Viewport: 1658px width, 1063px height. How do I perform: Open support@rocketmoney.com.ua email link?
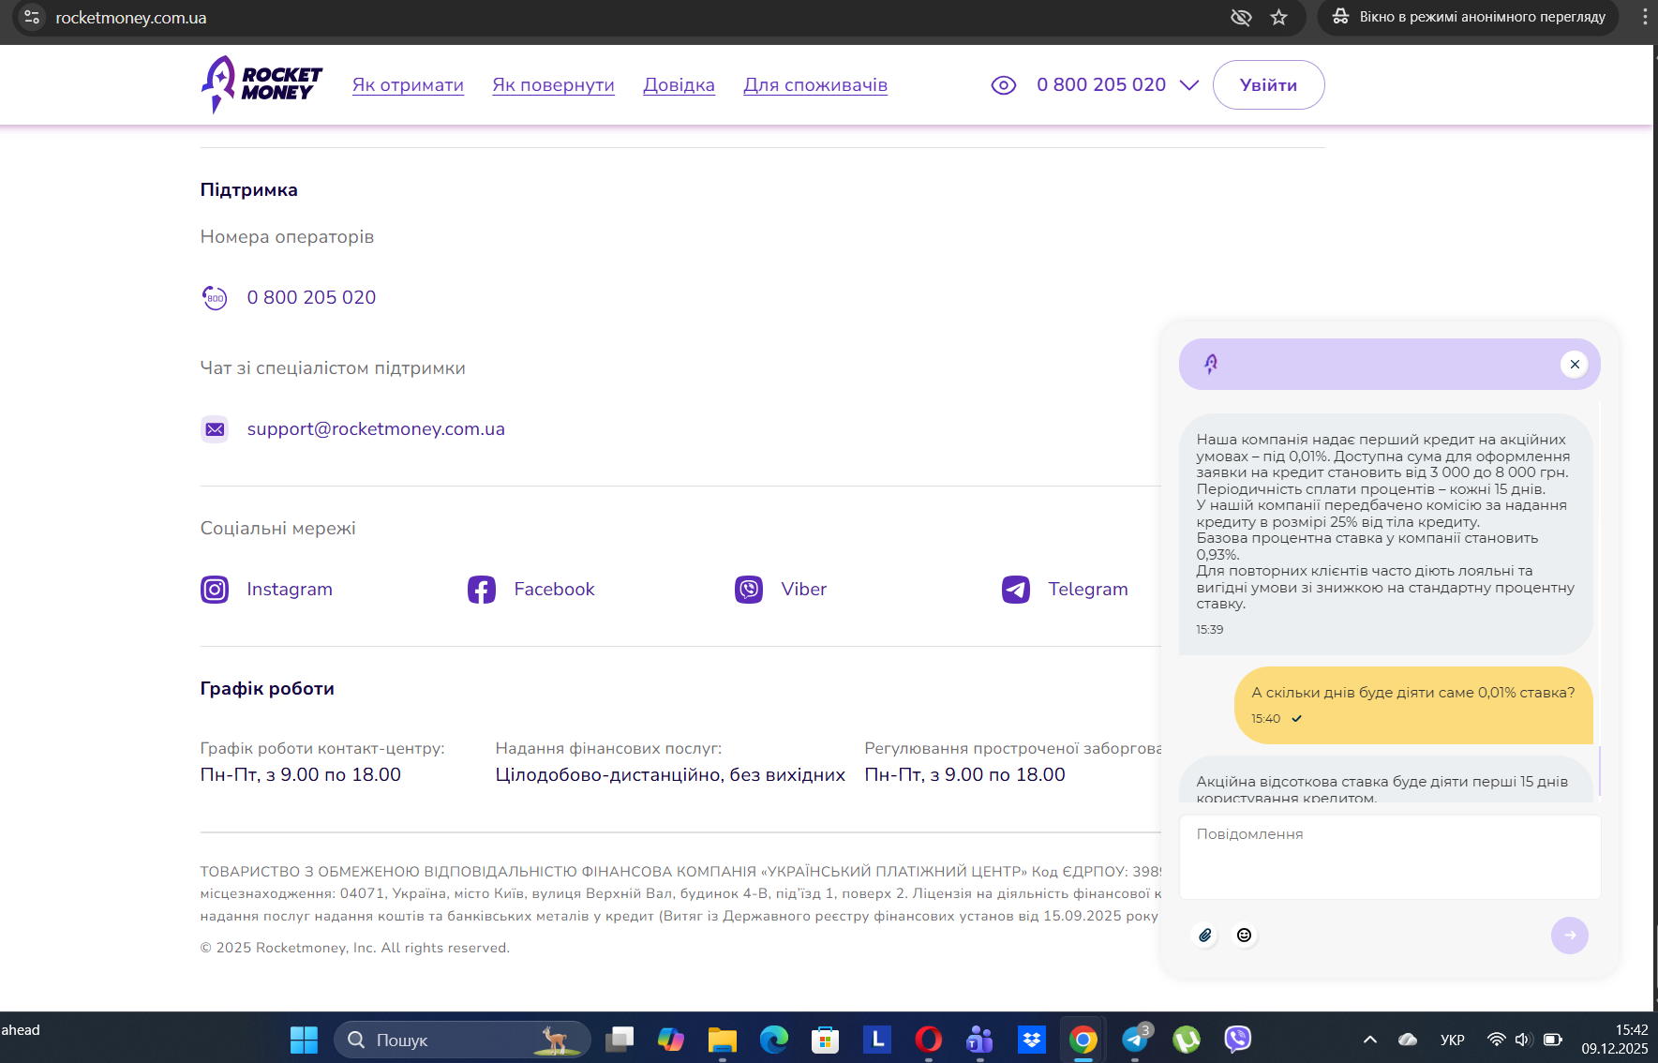376,428
